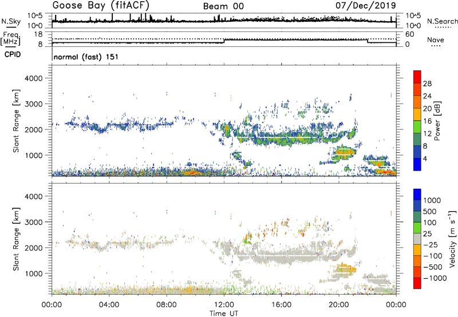Screen dimensions: 458x317
Task: Click the '20:00' time axis tick label
Action: point(339,305)
